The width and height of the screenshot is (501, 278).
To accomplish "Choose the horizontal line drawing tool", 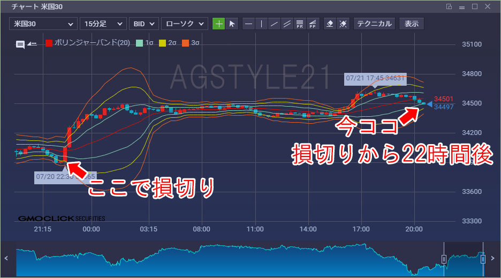I will pos(248,24).
